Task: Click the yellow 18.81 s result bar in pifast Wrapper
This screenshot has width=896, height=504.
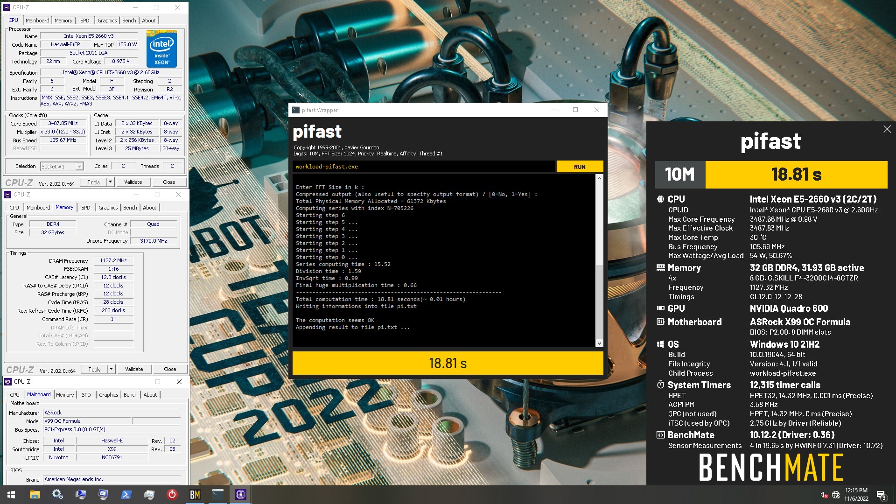Action: 448,363
